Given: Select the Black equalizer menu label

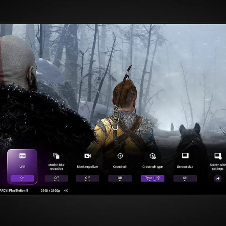Looking at the screenshot, I should click(x=87, y=167).
